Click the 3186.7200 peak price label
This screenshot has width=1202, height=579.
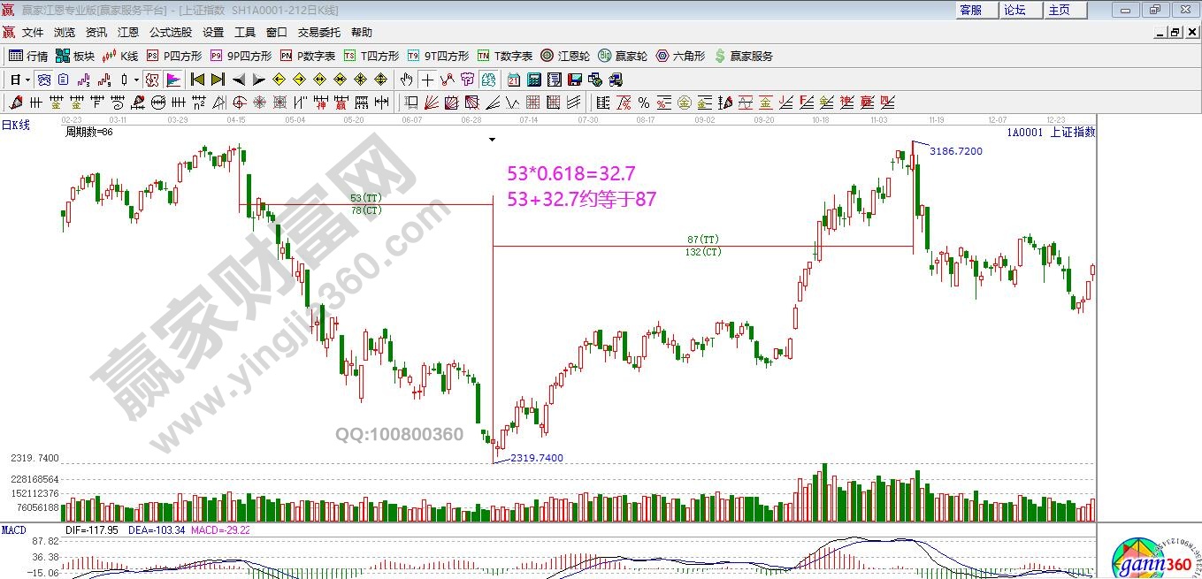955,151
